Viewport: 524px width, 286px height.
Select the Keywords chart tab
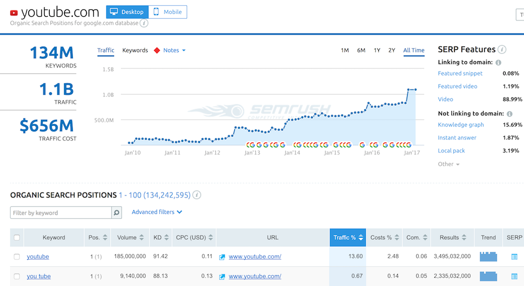[x=135, y=50]
